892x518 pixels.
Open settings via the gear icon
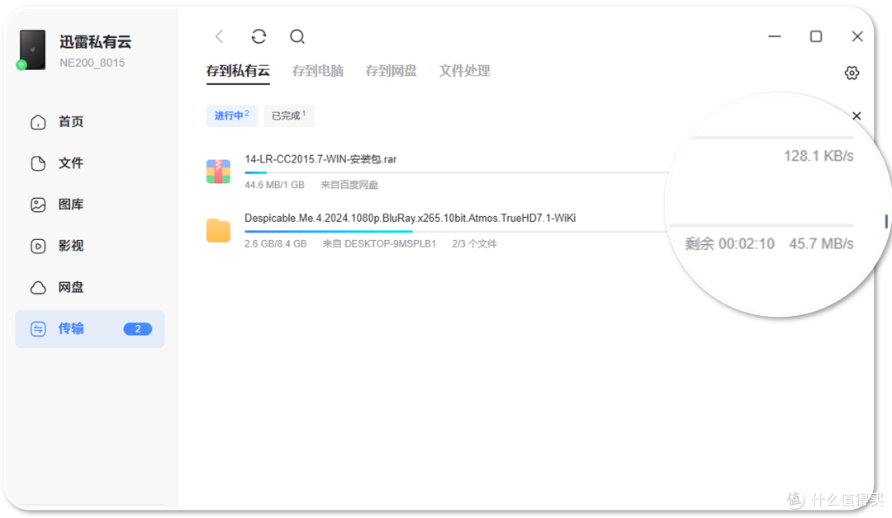coord(852,73)
